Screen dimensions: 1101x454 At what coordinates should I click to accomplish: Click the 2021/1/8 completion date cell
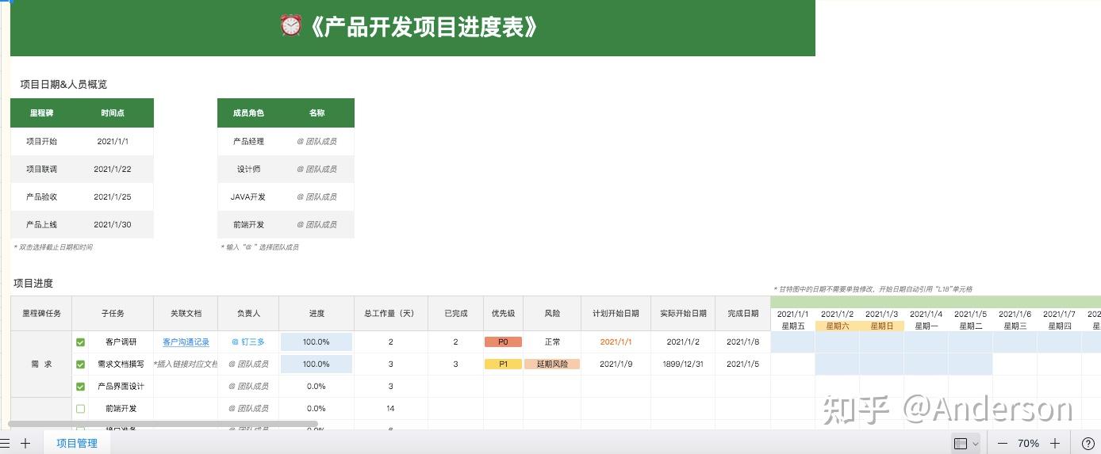(743, 342)
